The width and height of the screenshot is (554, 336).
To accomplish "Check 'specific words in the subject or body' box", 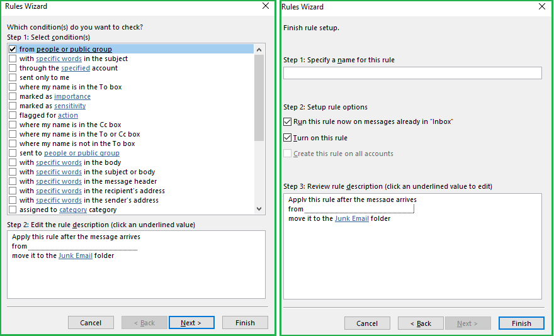I will (13, 172).
